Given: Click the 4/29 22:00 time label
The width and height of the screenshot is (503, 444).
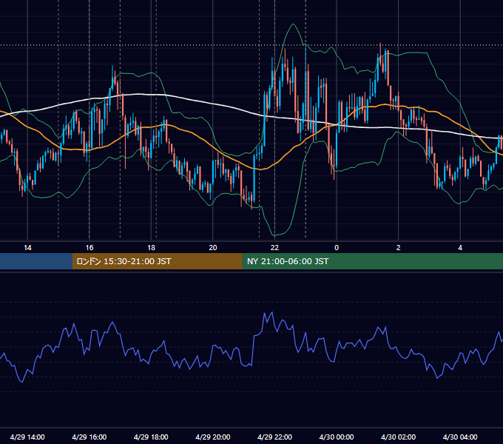Looking at the screenshot, I should point(274,437).
